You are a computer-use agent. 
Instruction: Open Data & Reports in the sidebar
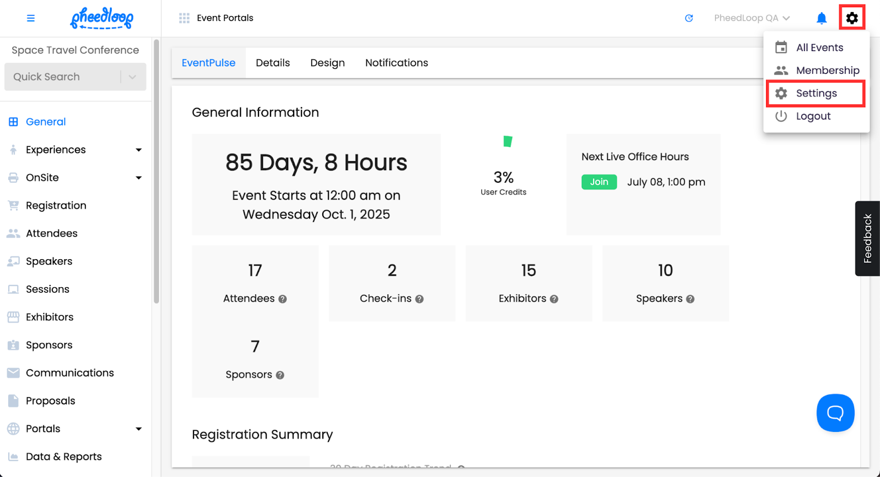point(64,457)
